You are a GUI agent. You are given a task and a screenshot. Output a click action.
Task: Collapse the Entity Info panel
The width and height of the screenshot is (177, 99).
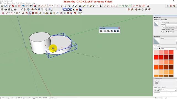(154, 18)
